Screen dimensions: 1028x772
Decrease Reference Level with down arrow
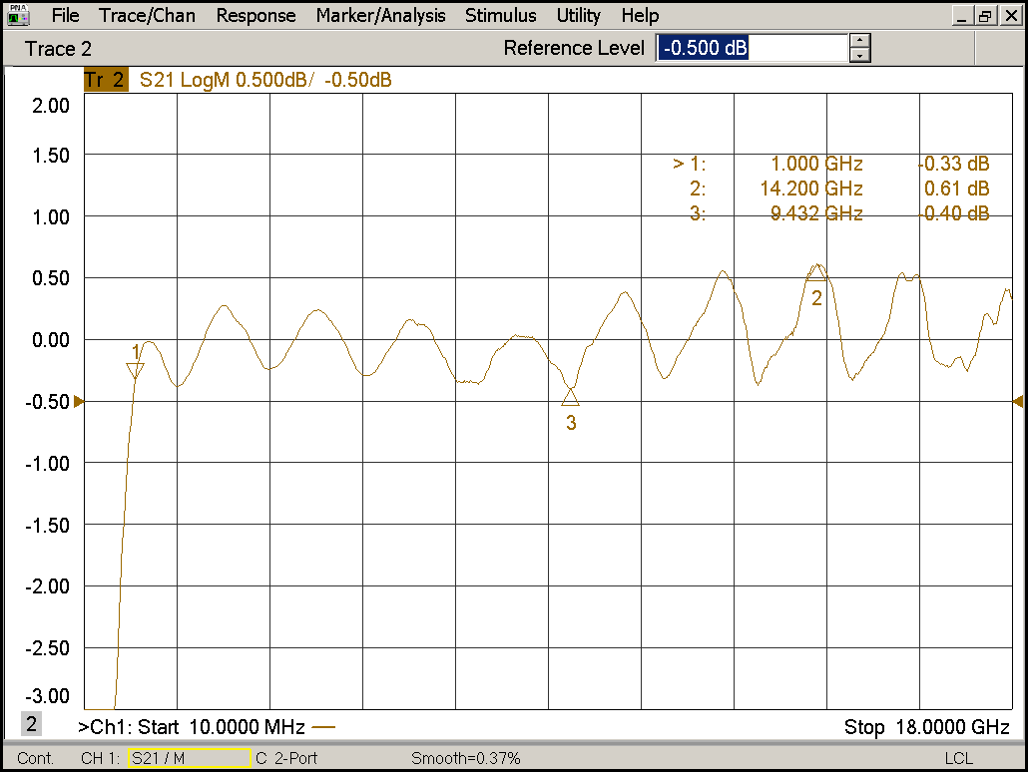coord(859,56)
